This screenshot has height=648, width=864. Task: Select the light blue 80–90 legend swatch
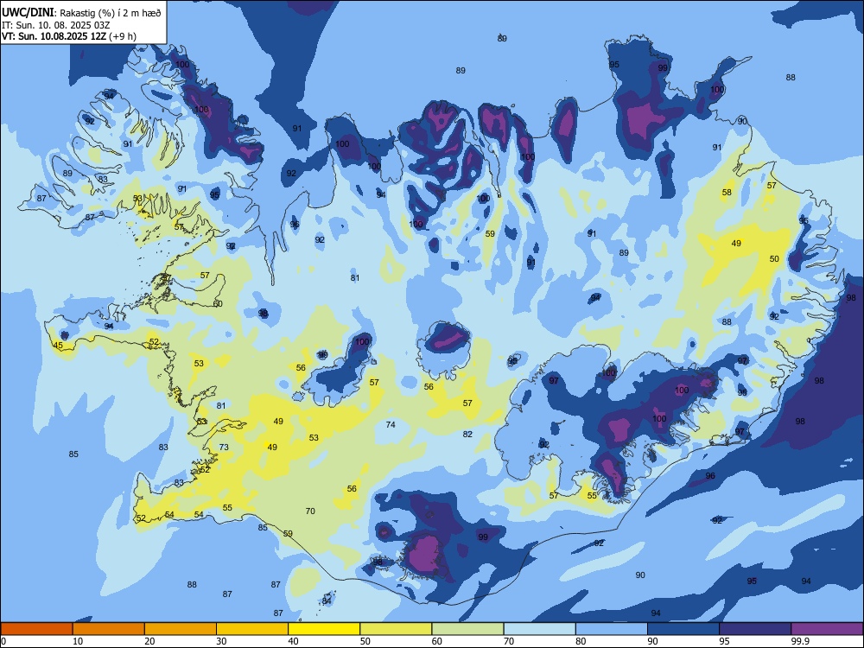(x=611, y=629)
